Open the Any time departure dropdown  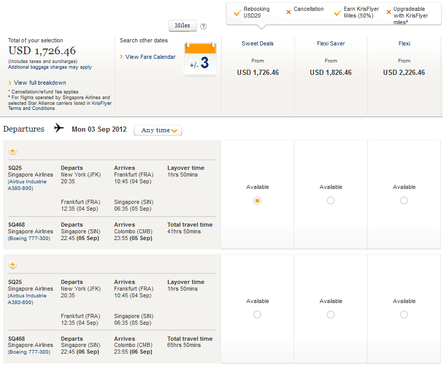pos(158,130)
